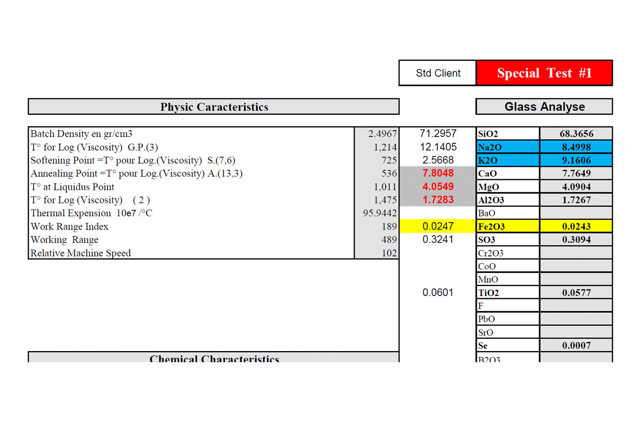Click the red 4.0549 value

(x=438, y=187)
